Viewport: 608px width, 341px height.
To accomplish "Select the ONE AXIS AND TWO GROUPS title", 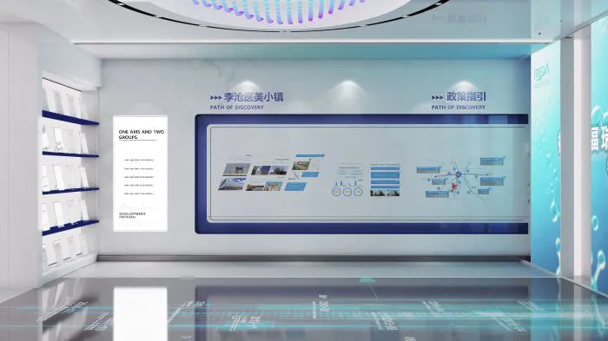I will (141, 134).
